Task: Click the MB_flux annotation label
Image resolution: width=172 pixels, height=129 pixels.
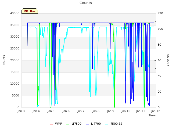Action: (x=30, y=11)
